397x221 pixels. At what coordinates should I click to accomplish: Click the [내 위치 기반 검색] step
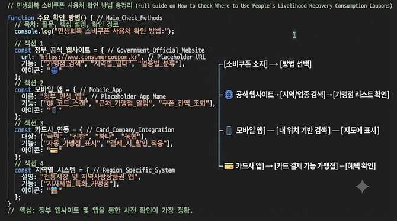coord(303,131)
